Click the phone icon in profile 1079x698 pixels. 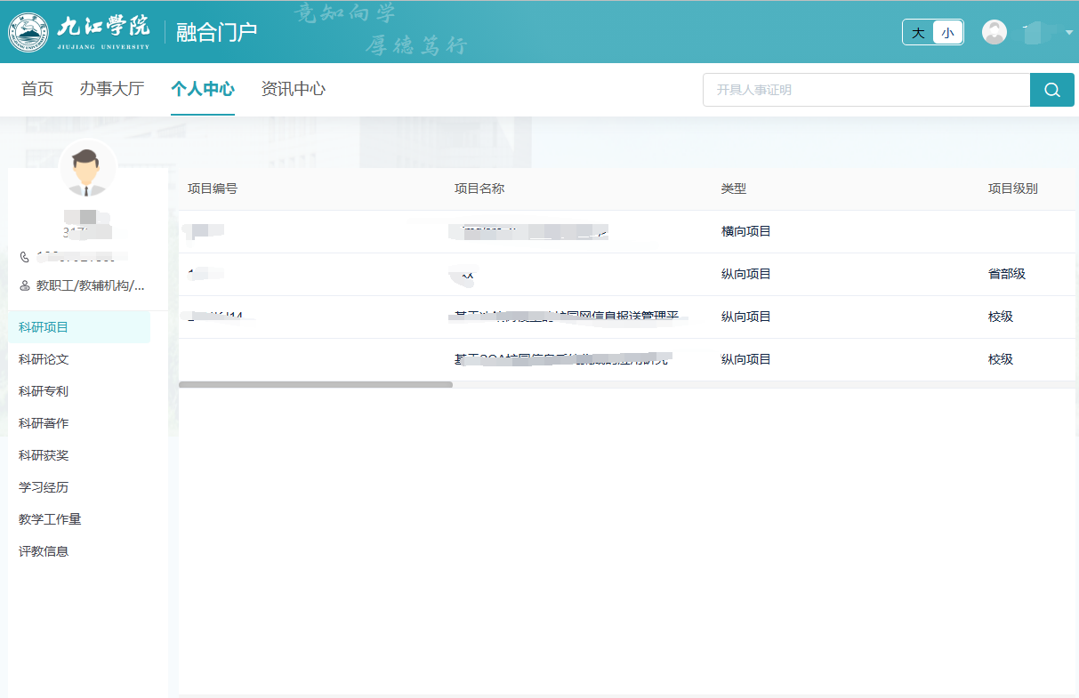pyautogui.click(x=25, y=257)
